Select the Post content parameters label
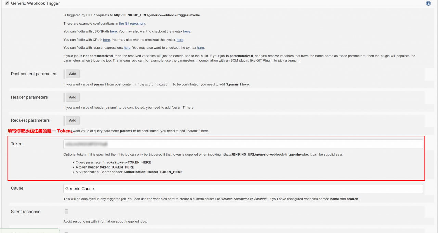Viewport: 438px width, 233px height. (34, 74)
